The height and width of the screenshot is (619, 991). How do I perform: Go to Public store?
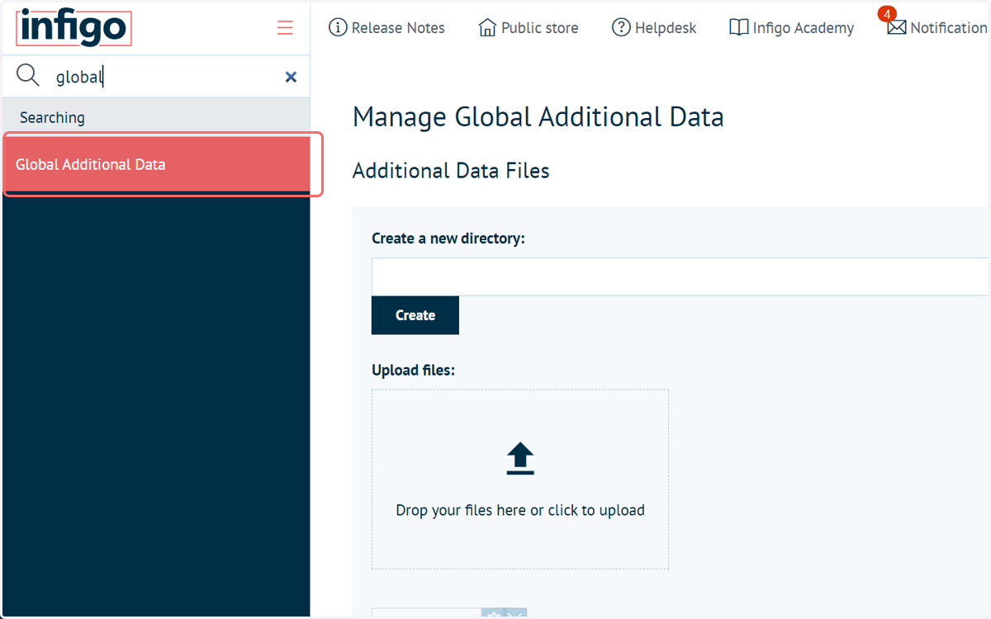tap(529, 28)
